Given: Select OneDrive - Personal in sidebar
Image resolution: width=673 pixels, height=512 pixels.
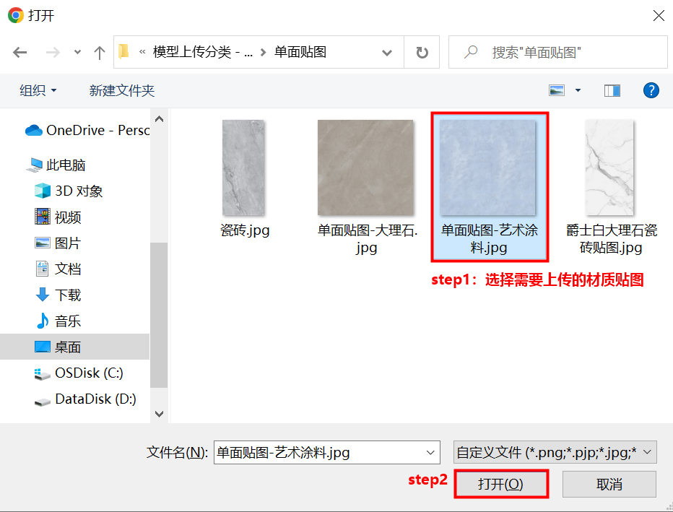Looking at the screenshot, I should (x=87, y=130).
